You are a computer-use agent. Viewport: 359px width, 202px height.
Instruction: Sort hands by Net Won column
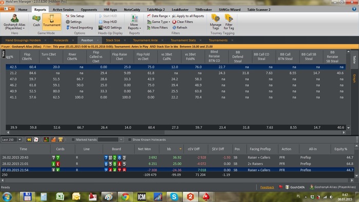pos(144,149)
